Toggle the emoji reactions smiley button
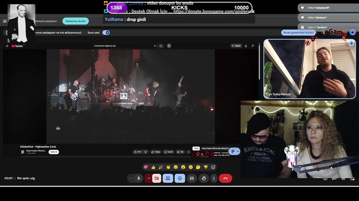This screenshot has height=201, width=359. pyautogui.click(x=180, y=178)
